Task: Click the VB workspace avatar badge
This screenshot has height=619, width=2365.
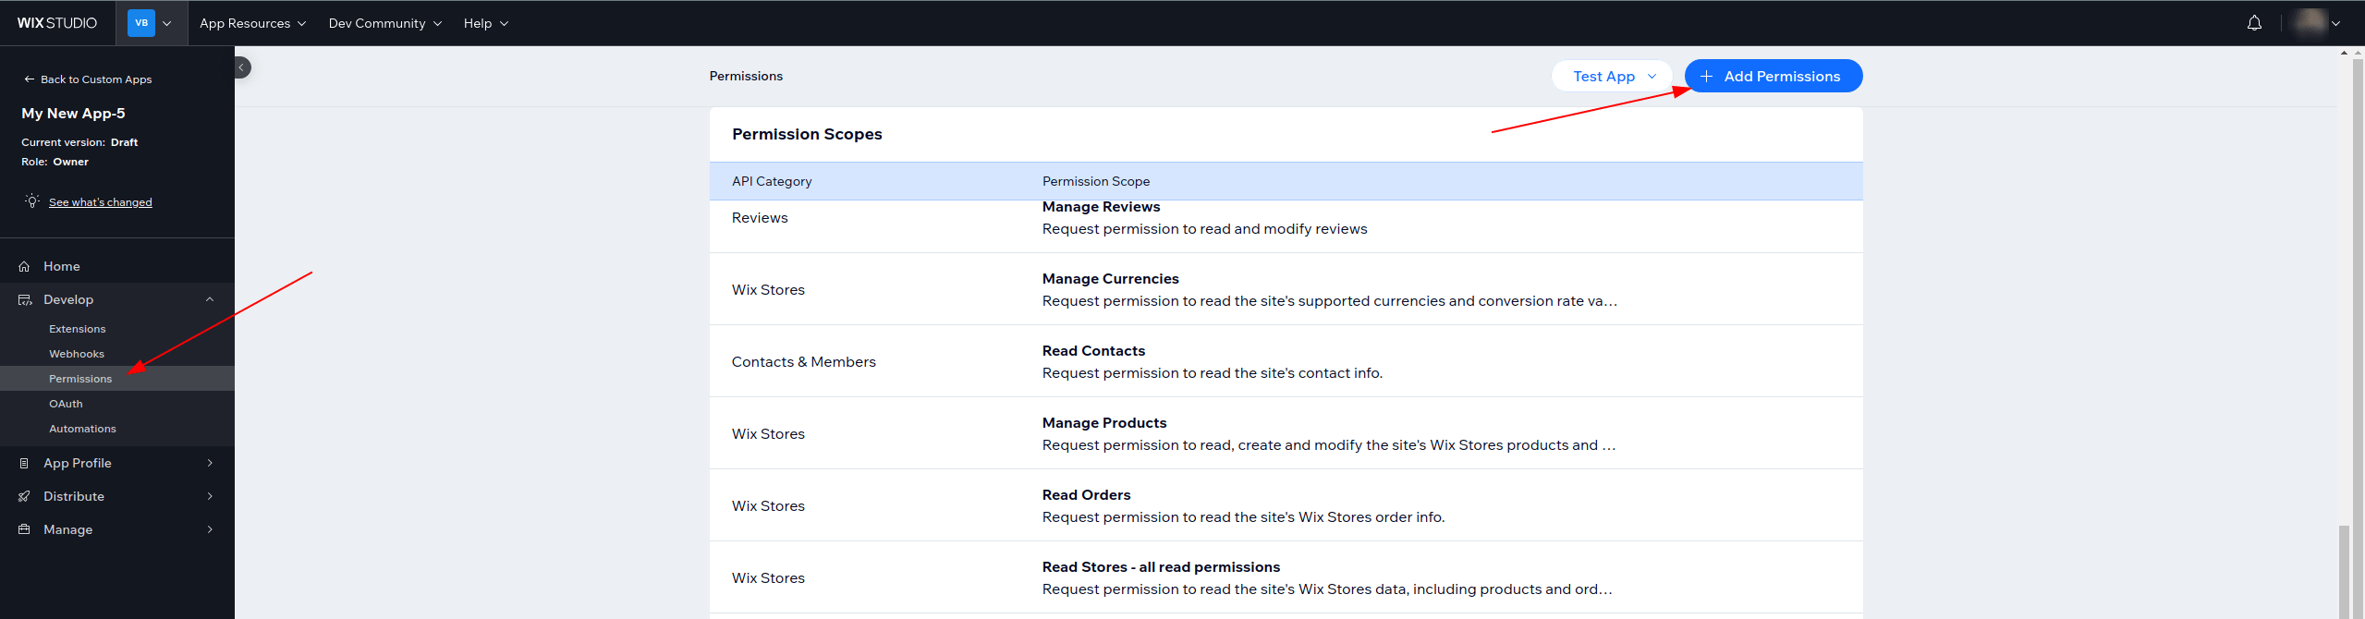Action: [x=141, y=23]
